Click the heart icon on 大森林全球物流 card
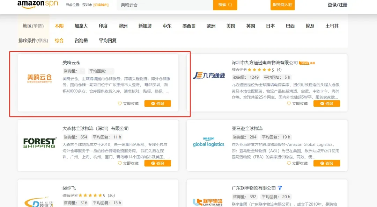 point(120,163)
